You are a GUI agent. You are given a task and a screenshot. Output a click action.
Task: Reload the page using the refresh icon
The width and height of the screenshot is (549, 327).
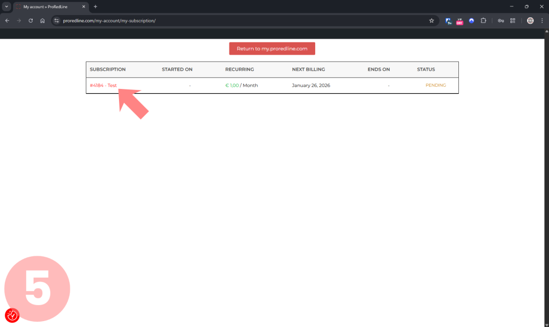tap(31, 21)
